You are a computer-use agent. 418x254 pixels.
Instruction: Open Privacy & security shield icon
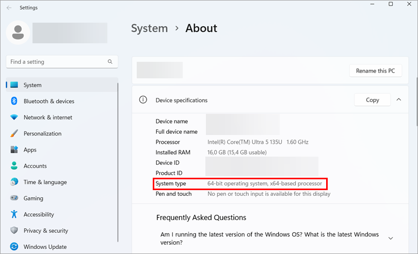[x=14, y=231]
